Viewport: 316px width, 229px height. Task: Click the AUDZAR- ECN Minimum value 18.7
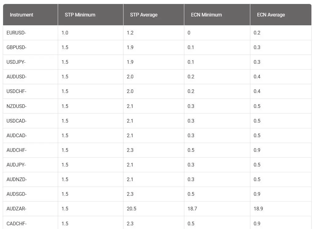[x=192, y=209]
